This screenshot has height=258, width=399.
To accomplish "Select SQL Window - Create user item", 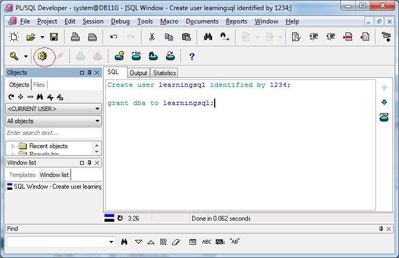I will pyautogui.click(x=54, y=187).
